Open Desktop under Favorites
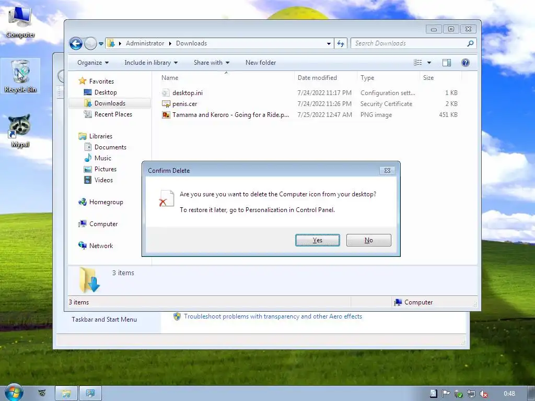The image size is (535, 401). [106, 92]
